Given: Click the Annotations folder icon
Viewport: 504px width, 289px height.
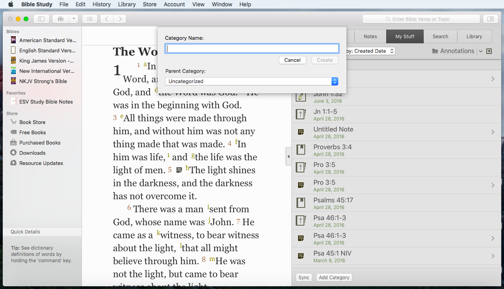Looking at the screenshot, I should [x=435, y=51].
